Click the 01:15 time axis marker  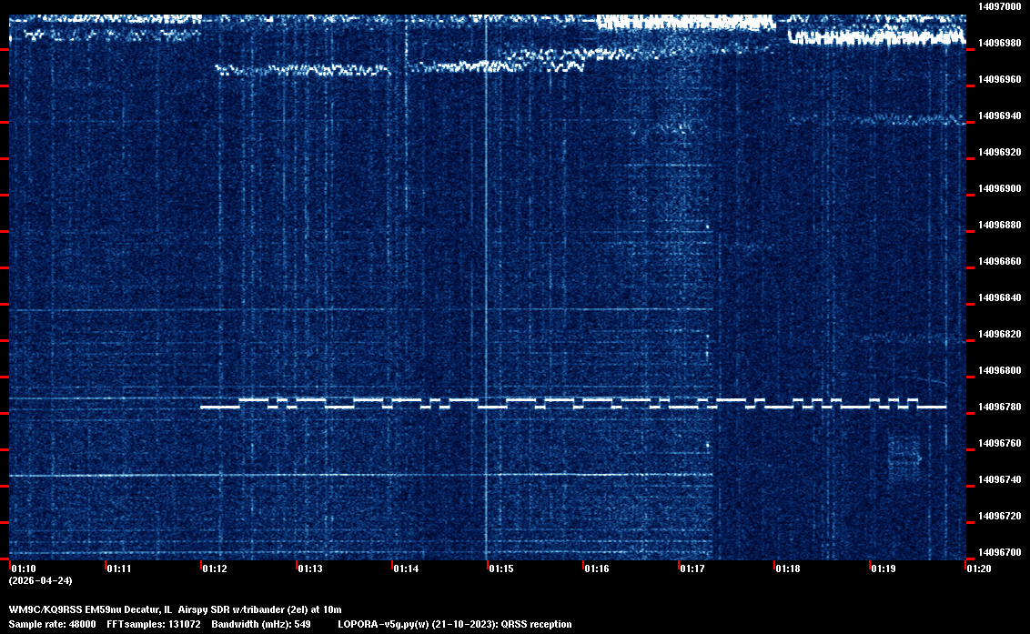pyautogui.click(x=501, y=569)
